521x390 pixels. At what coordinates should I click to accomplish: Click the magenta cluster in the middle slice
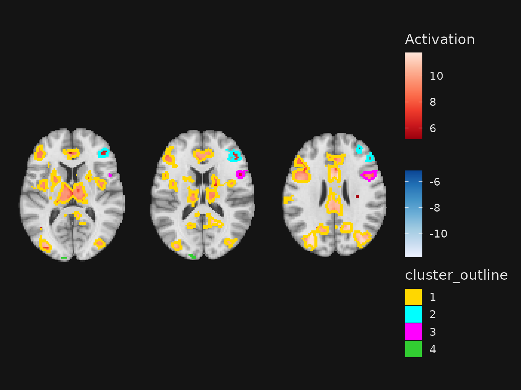click(240, 174)
